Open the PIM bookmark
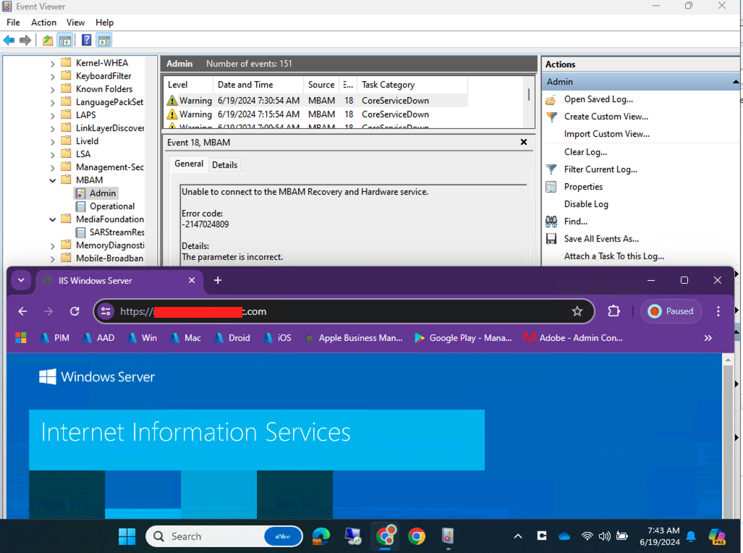743x553 pixels. click(55, 338)
